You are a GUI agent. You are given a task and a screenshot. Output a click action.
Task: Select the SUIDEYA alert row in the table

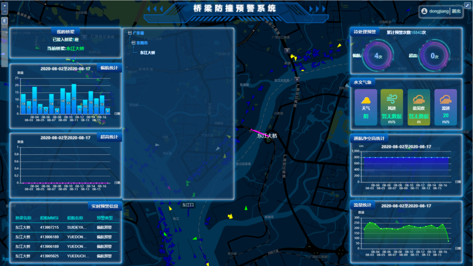pyautogui.click(x=65, y=227)
